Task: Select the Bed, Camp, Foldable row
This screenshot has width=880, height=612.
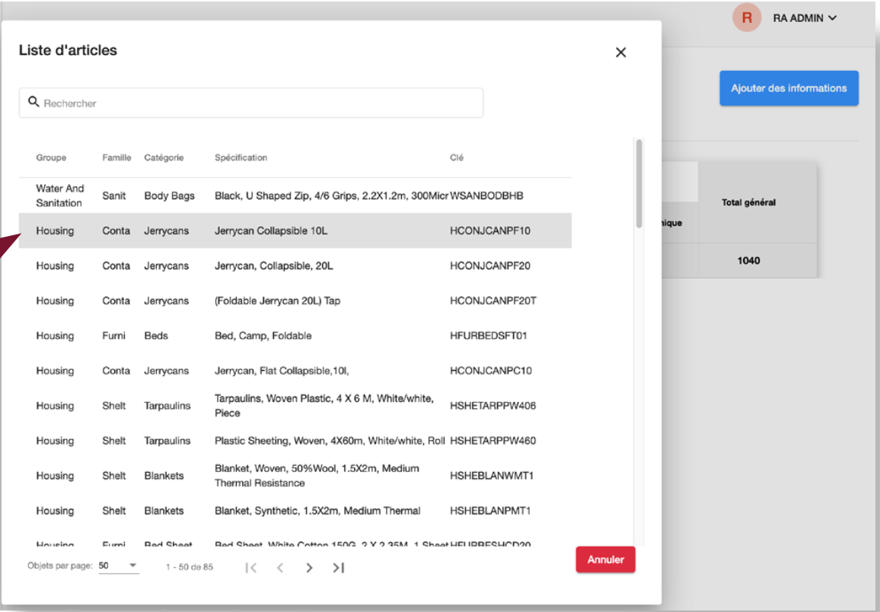Action: click(263, 336)
